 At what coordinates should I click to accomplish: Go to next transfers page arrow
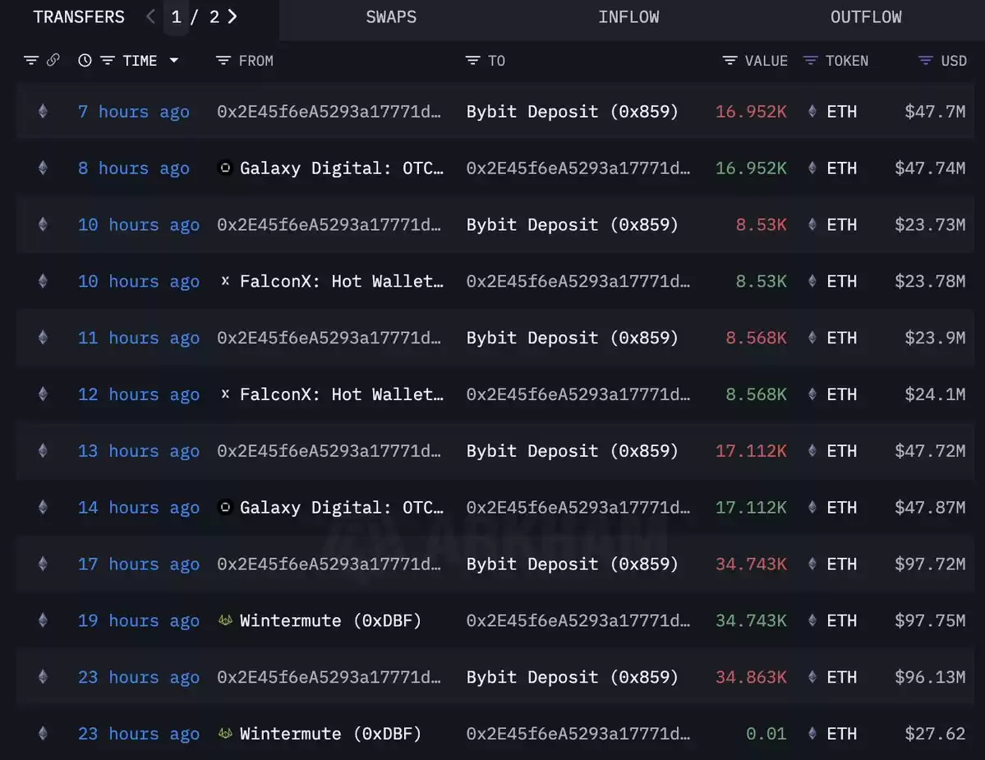[x=232, y=17]
